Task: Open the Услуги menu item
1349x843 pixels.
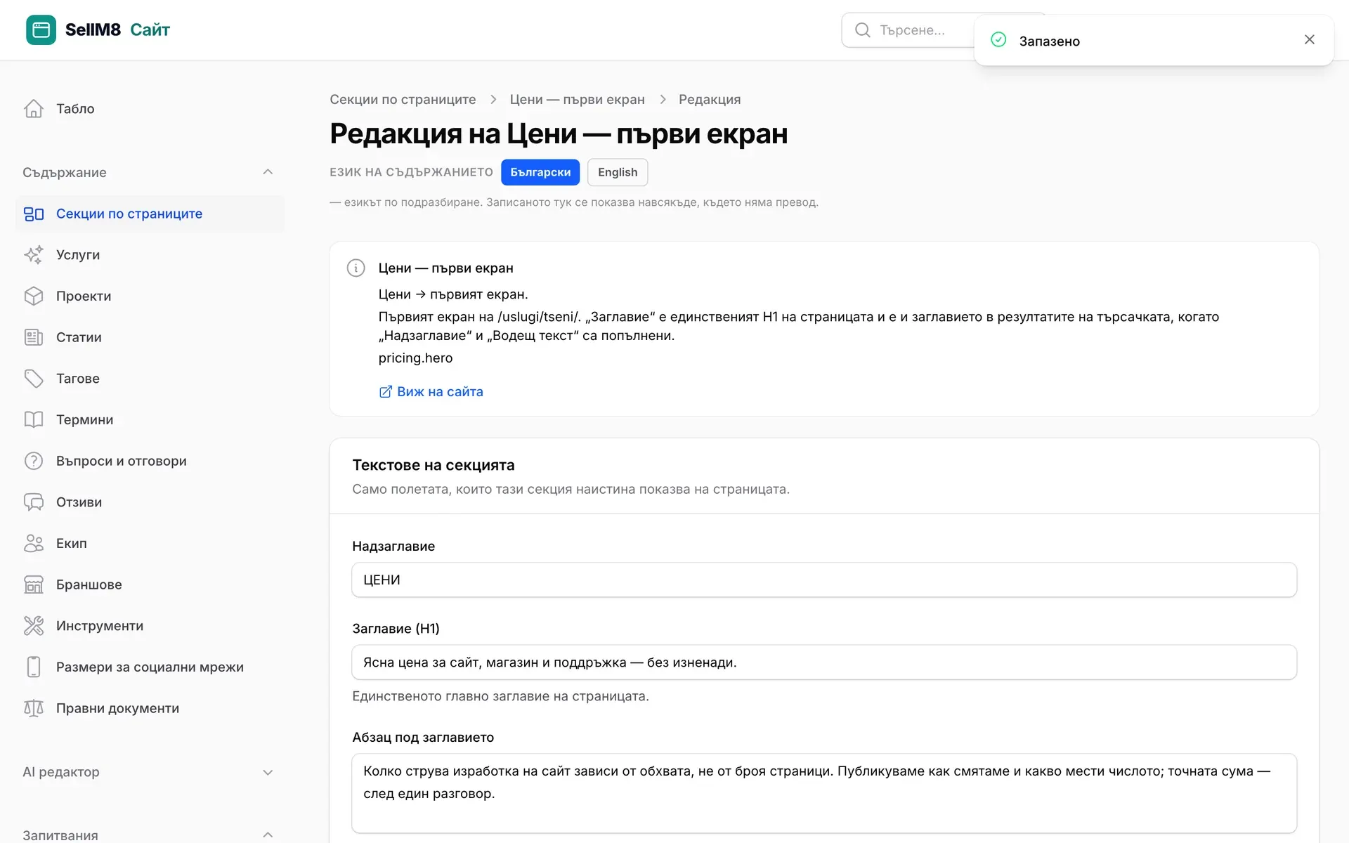Action: 150,255
